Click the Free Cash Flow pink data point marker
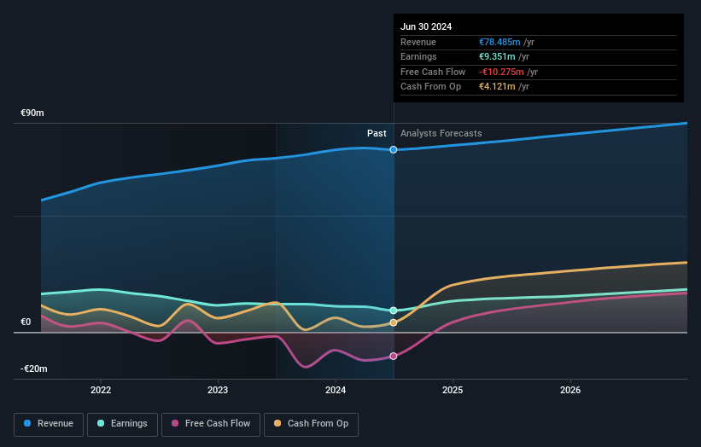 394,356
